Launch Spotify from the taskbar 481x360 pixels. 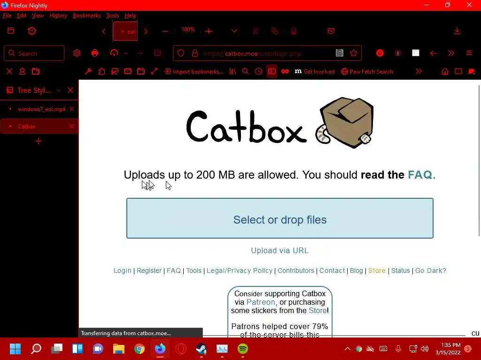coord(243,349)
